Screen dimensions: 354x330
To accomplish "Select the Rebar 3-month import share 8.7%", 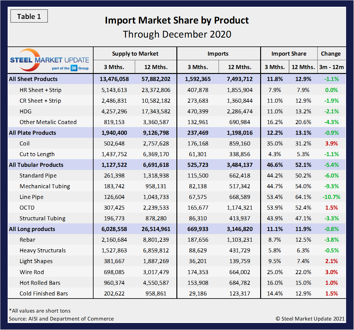I will [275, 240].
